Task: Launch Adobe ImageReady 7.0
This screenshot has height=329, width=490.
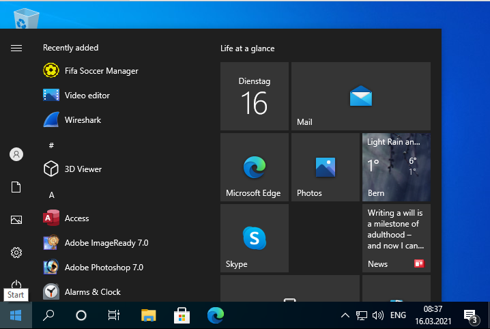Action: pyautogui.click(x=106, y=243)
